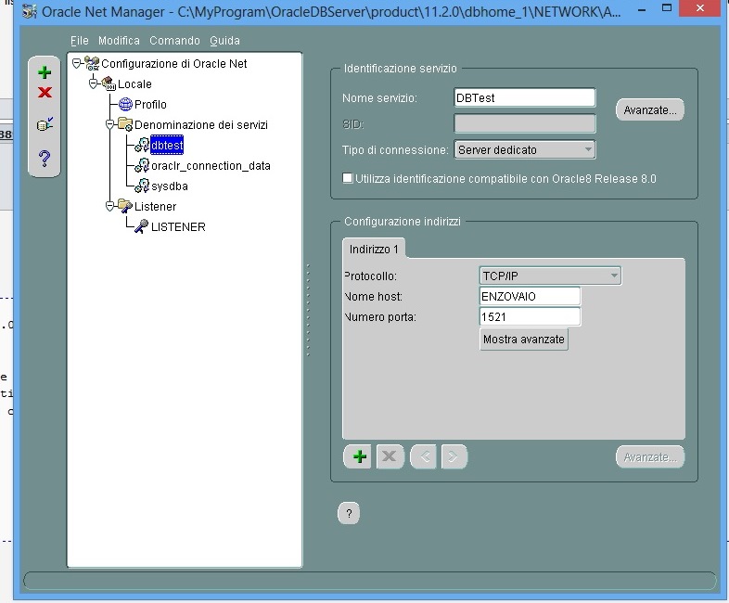Click the Oracle Net configuration root icon
The image size is (729, 603).
[x=92, y=63]
